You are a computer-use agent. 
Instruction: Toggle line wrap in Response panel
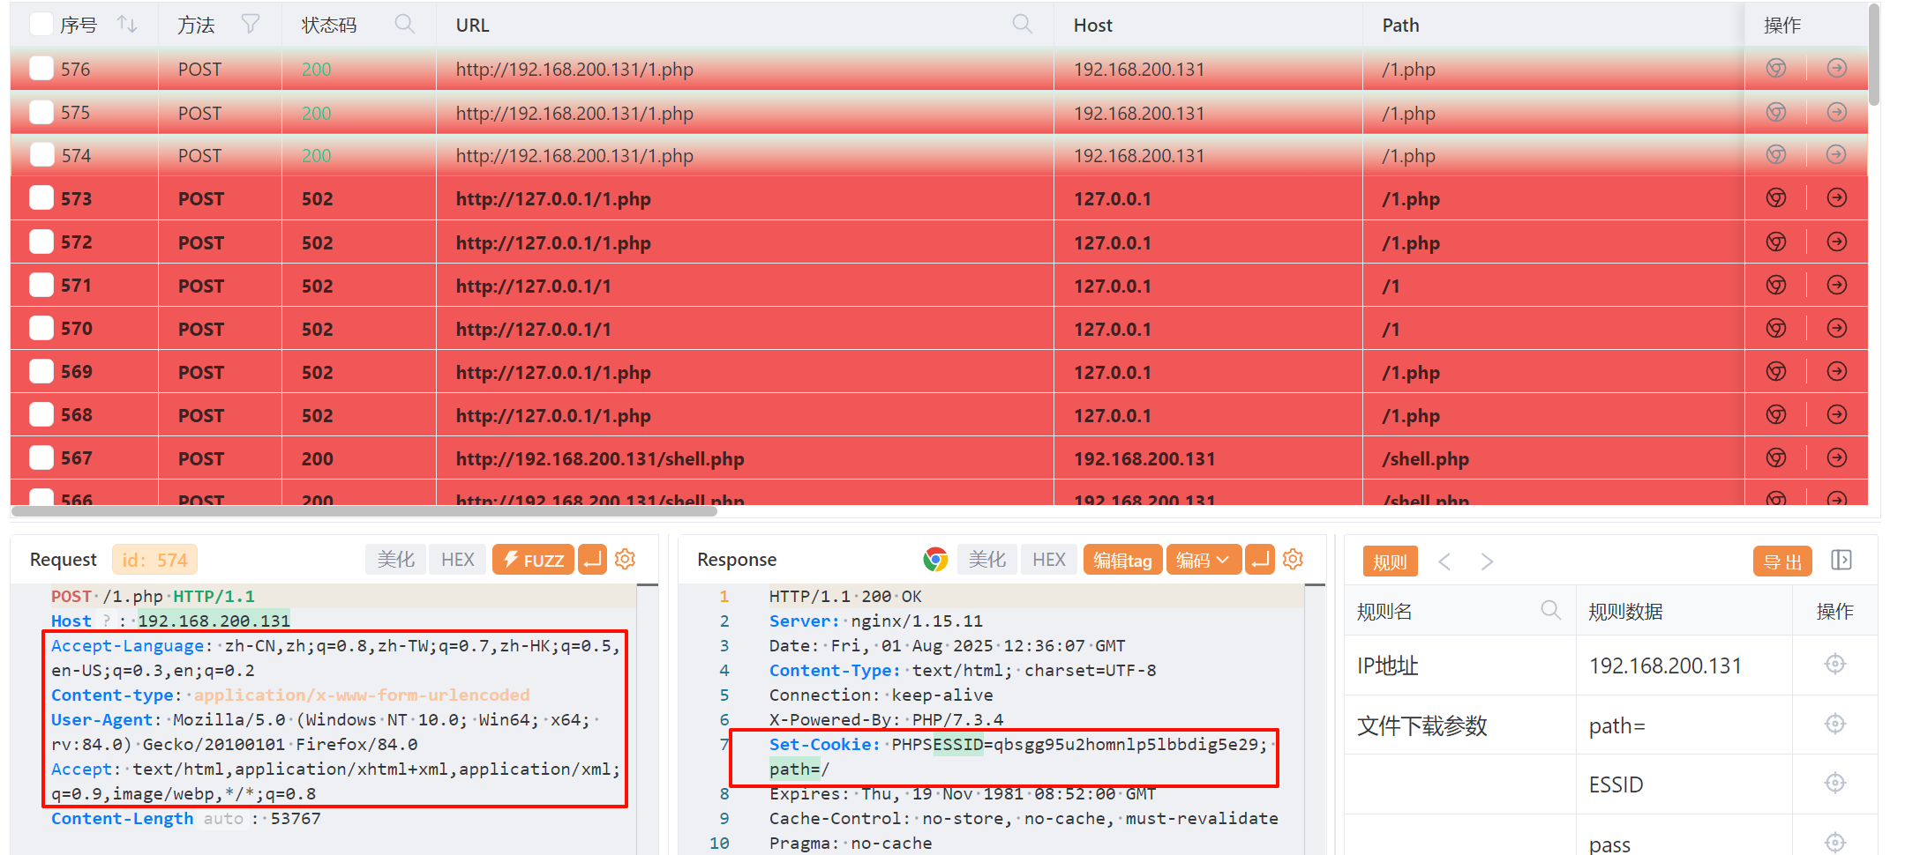click(x=1260, y=559)
